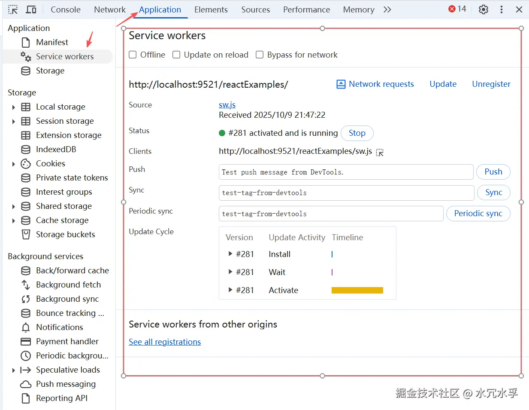Expand the #281 Activate row

point(230,290)
